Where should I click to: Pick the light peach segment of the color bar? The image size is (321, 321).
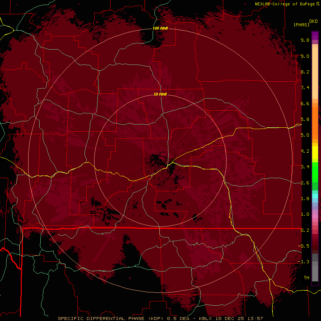point(315,74)
